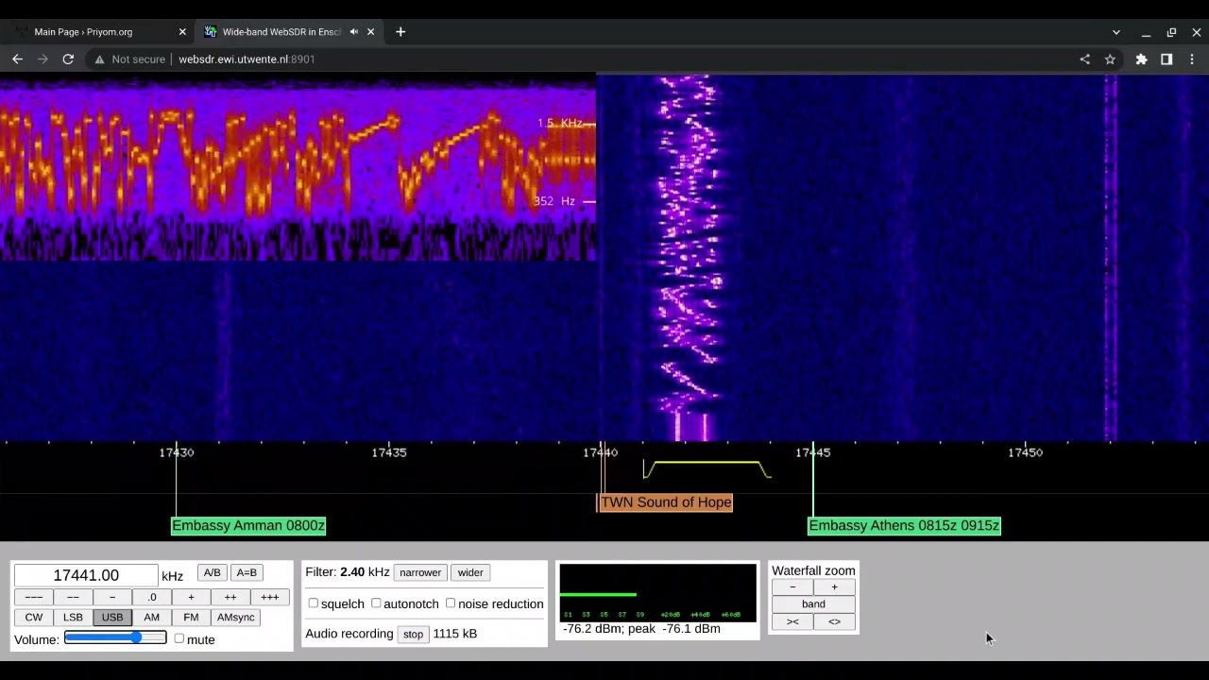Select USB mode
This screenshot has width=1209, height=680.
(x=112, y=617)
